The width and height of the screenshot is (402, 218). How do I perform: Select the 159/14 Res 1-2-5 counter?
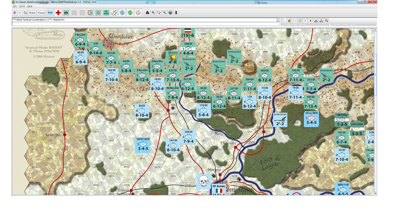(x=341, y=120)
